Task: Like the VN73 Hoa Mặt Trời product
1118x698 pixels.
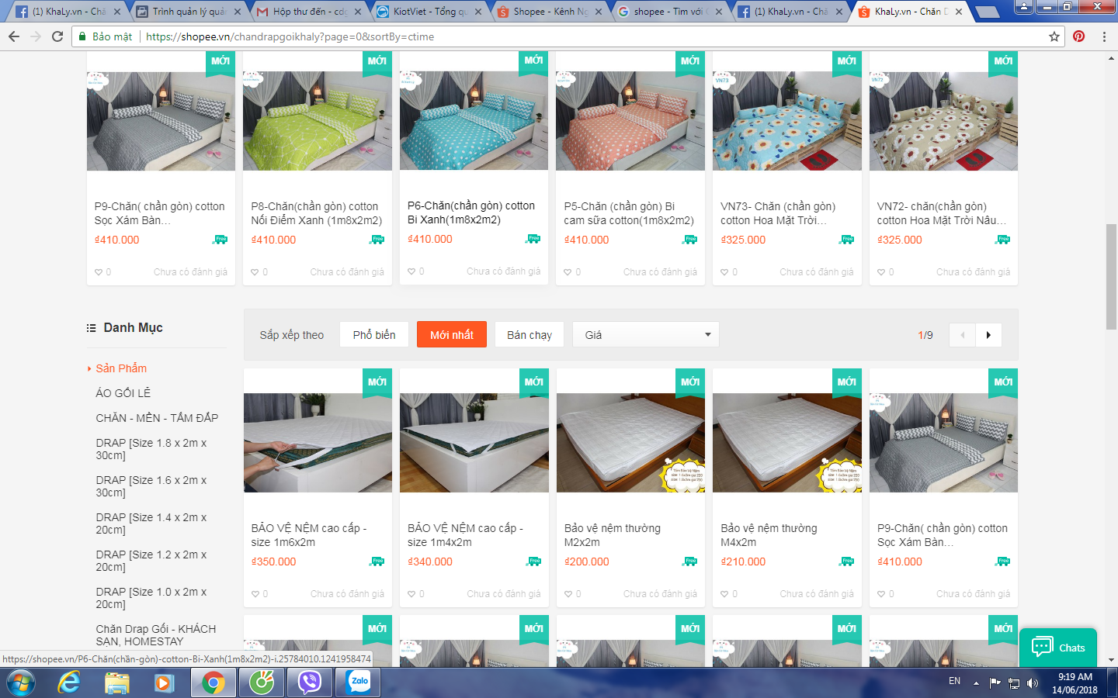Action: click(x=725, y=272)
